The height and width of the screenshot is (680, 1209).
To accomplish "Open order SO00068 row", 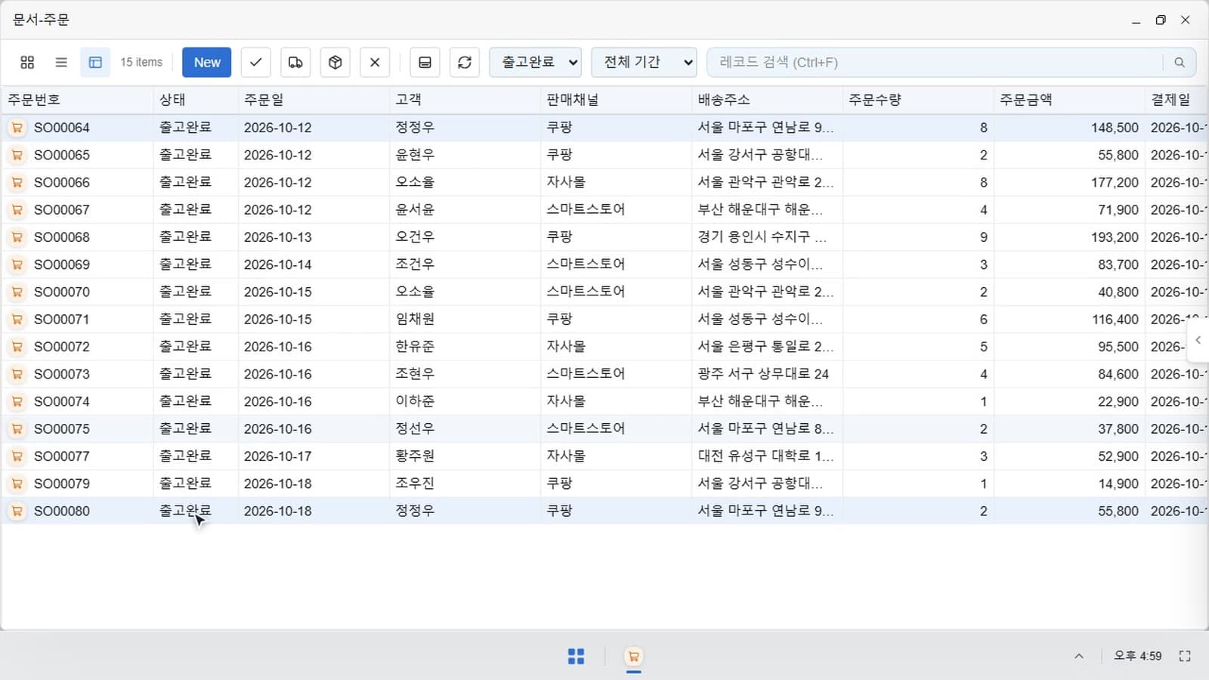I will tap(604, 237).
